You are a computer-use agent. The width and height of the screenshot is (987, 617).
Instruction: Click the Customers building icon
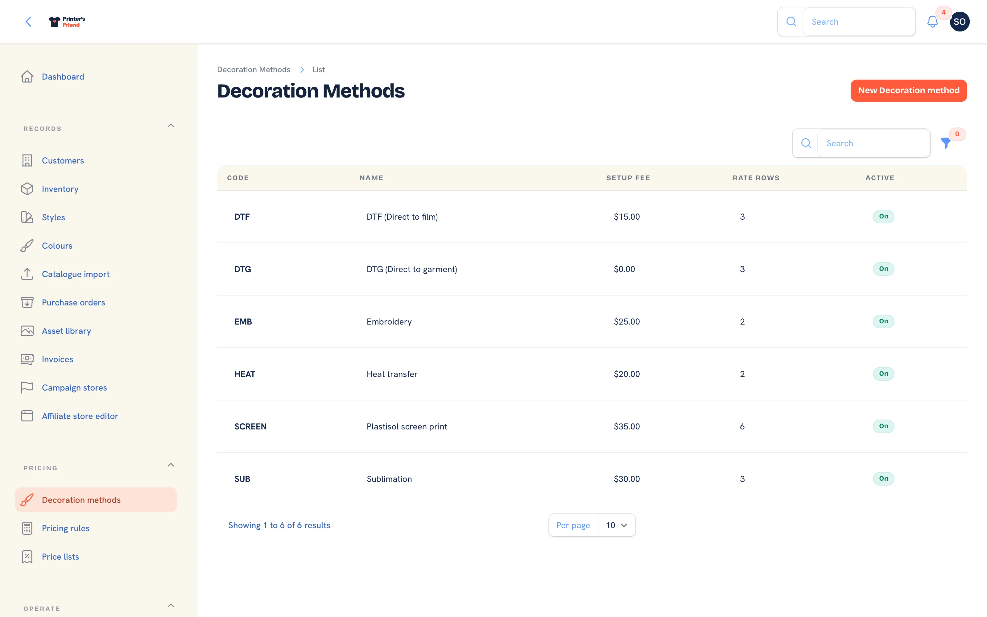[x=27, y=160]
